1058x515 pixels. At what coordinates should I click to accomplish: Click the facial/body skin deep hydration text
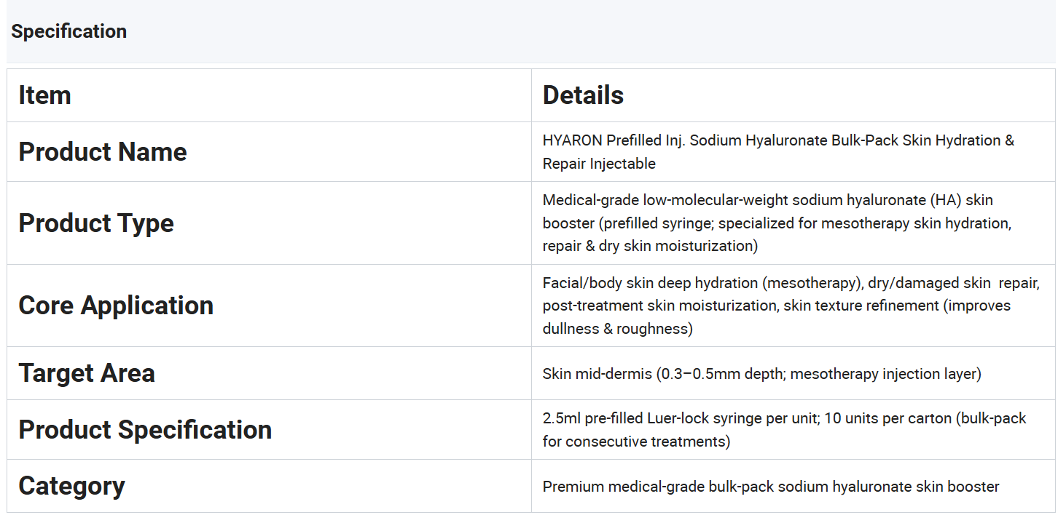(x=791, y=306)
